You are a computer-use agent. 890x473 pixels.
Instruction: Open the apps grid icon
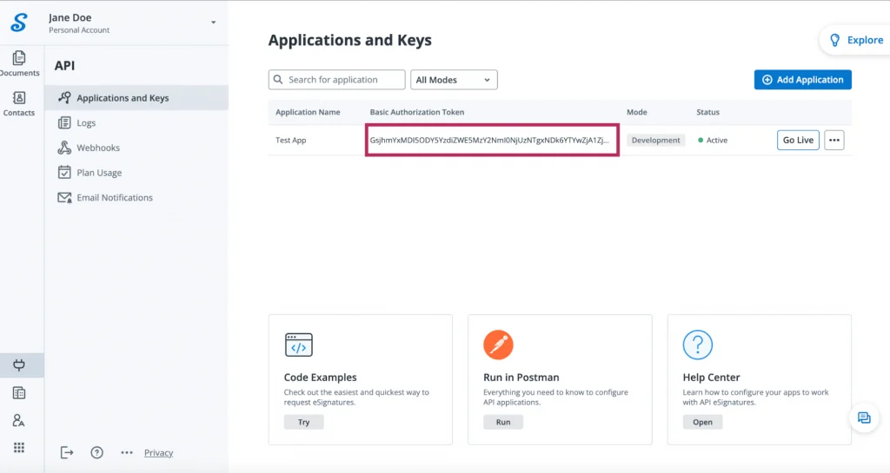pyautogui.click(x=19, y=448)
